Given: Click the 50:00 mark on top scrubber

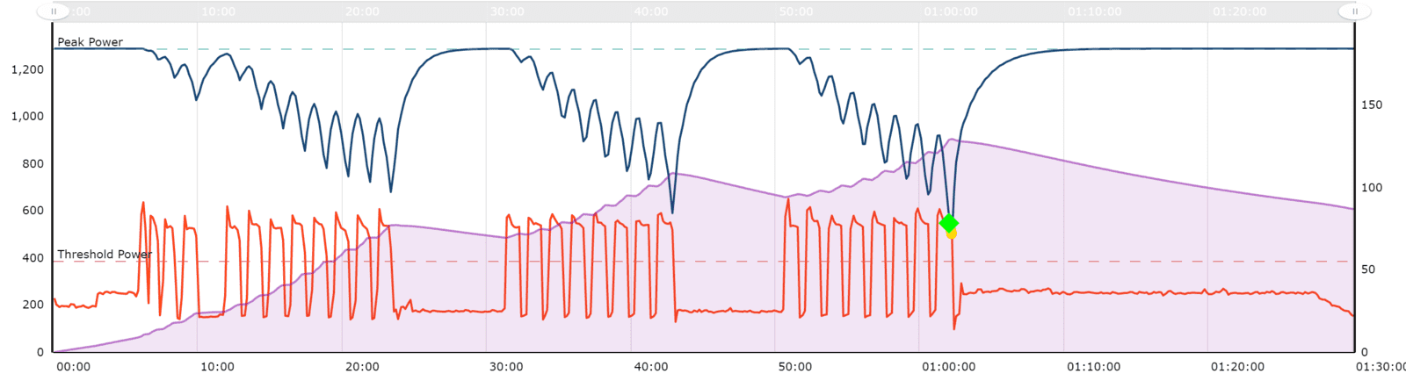Looking at the screenshot, I should point(796,11).
